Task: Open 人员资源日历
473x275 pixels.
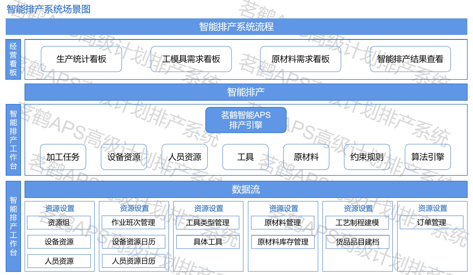Action: (x=134, y=261)
